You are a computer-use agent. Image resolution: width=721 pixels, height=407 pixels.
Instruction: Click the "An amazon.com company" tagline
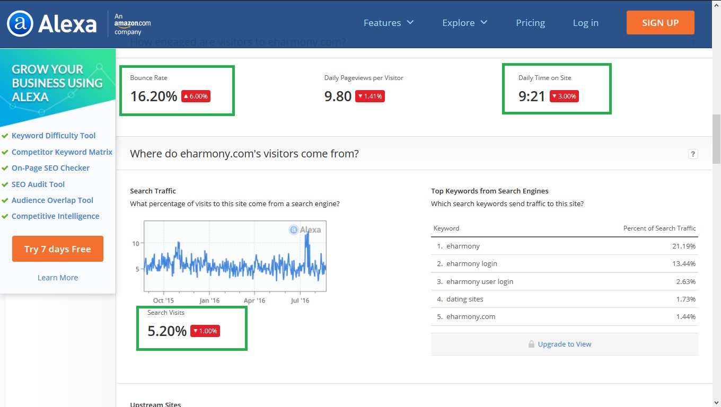tap(133, 24)
